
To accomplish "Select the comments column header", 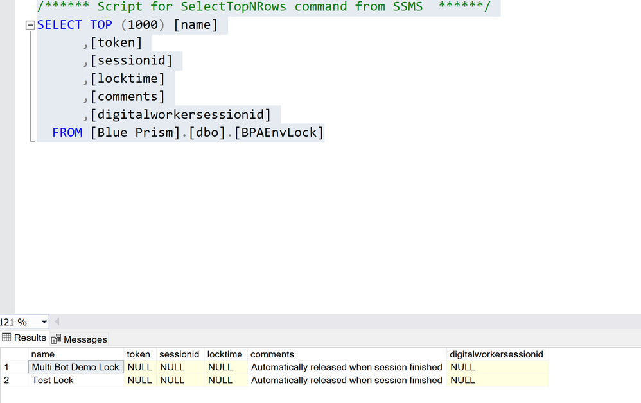I will [272, 354].
